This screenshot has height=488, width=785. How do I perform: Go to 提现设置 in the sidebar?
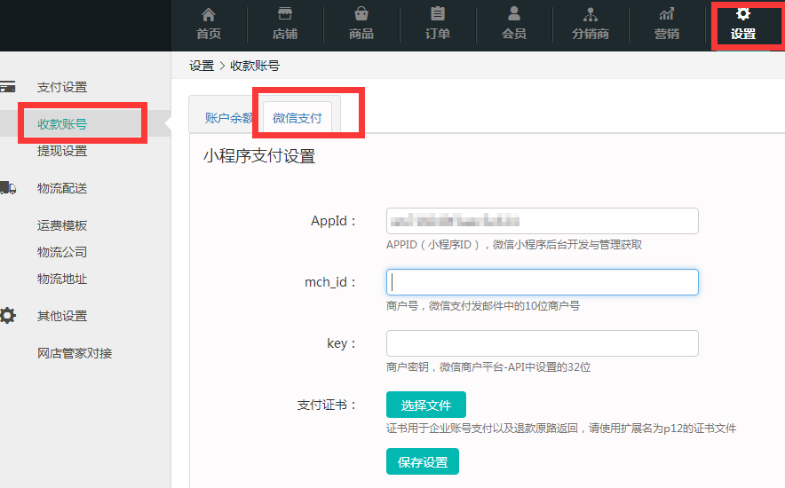(62, 151)
